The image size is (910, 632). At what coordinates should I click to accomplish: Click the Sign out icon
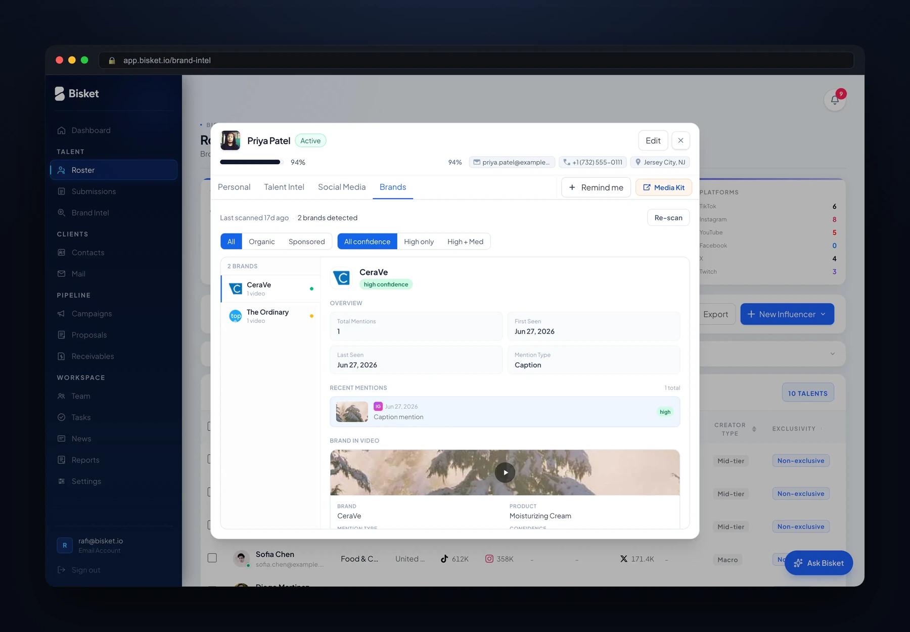coord(61,570)
